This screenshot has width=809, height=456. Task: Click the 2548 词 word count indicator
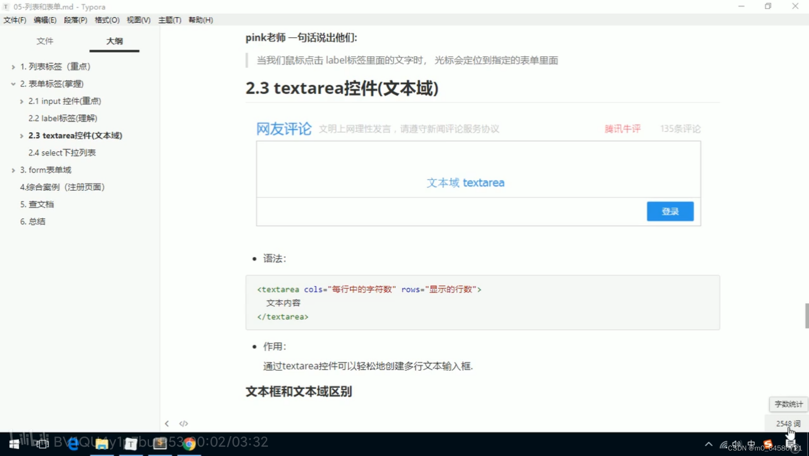pyautogui.click(x=788, y=423)
